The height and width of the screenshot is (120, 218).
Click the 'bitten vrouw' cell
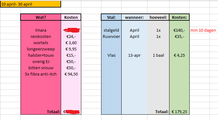coord(41,68)
